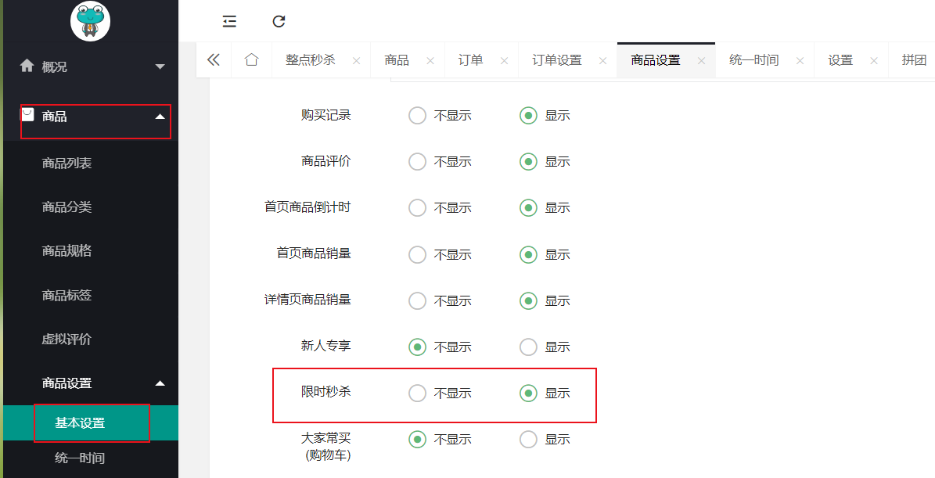Viewport: 935px width, 478px height.
Task: Select 不显示 for 限时秒杀
Action: (x=417, y=393)
